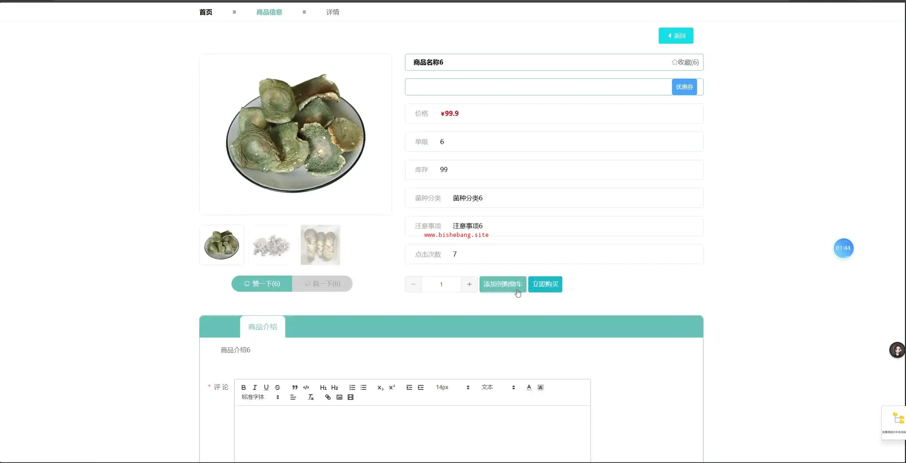Apply ordered list formatting
This screenshot has height=463, width=906.
[352, 387]
